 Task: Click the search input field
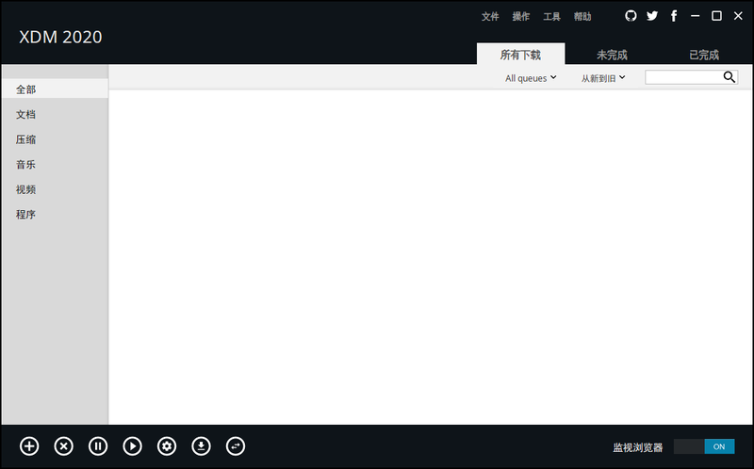[x=683, y=77]
